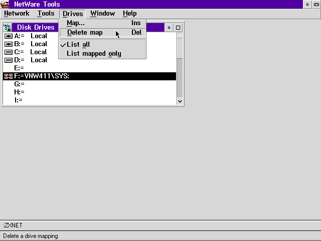The image size is (321, 241).
Task: Click the NetWare Tools title bar
Action: (x=155, y=5)
